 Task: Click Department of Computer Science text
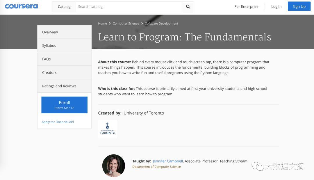pyautogui.click(x=156, y=167)
